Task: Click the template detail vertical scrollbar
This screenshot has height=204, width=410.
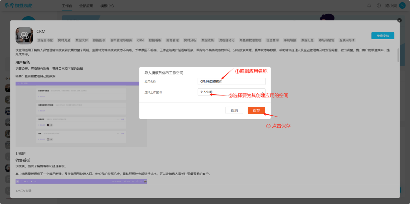Action: [398, 55]
